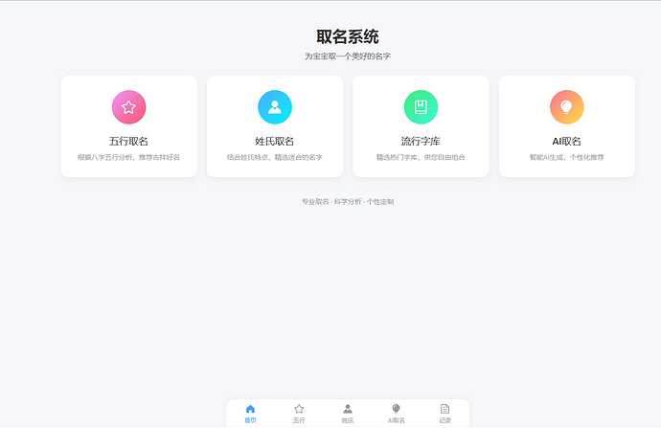
Task: Click the subtitle 为宝宝取一个美好的名字
Action: 348,56
